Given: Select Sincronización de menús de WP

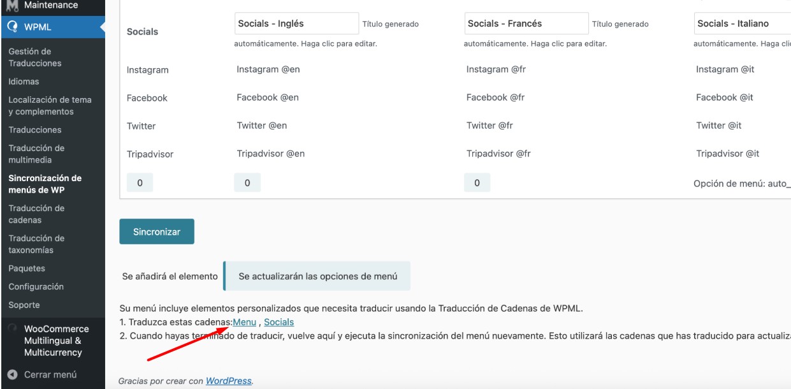Looking at the screenshot, I should tap(45, 184).
